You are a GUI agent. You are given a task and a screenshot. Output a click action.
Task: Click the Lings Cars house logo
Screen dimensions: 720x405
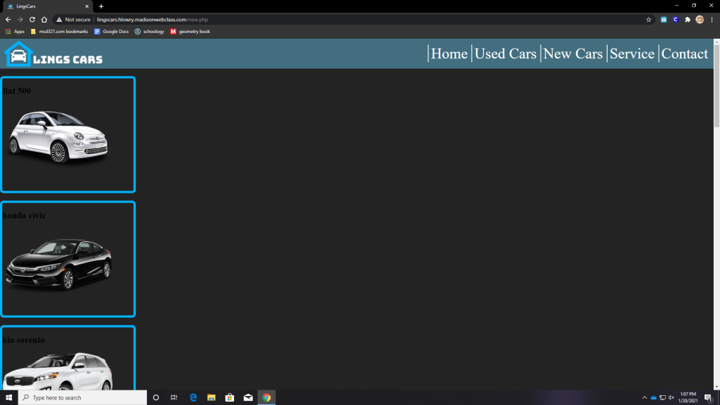pyautogui.click(x=18, y=54)
